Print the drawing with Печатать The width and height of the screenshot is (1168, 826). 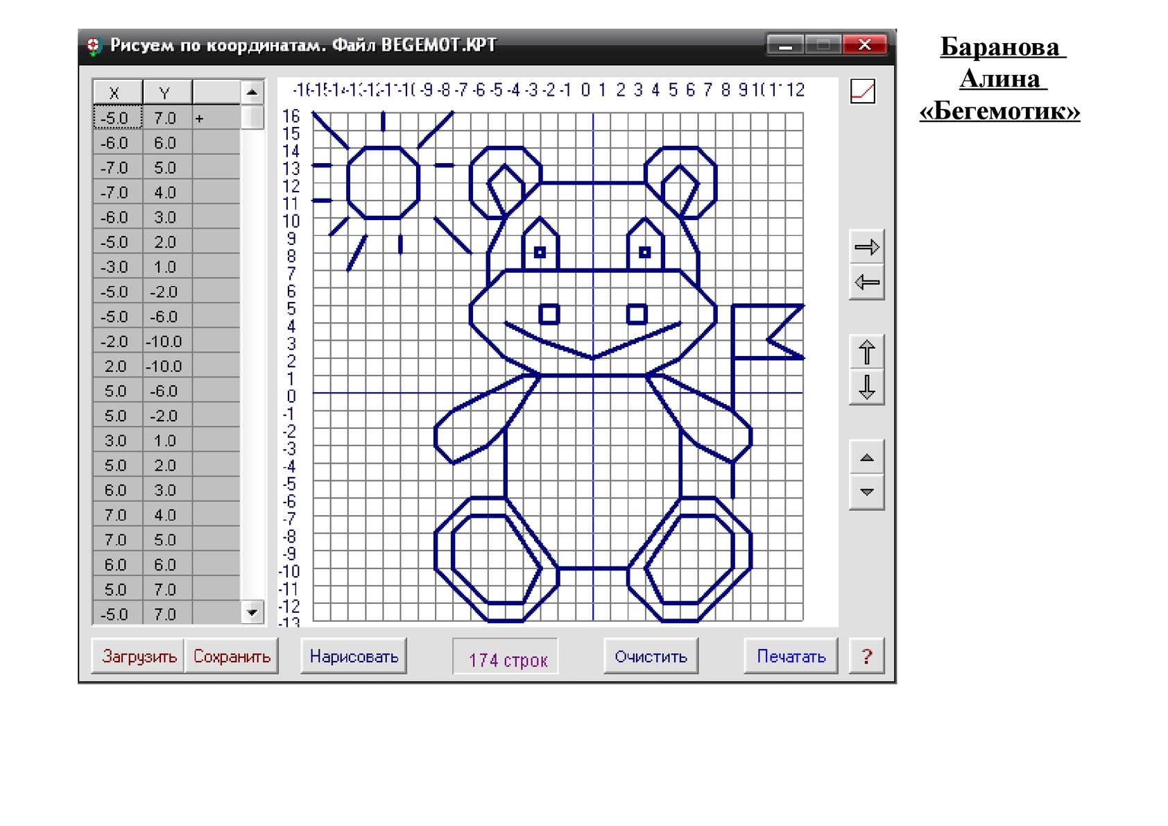click(x=791, y=656)
